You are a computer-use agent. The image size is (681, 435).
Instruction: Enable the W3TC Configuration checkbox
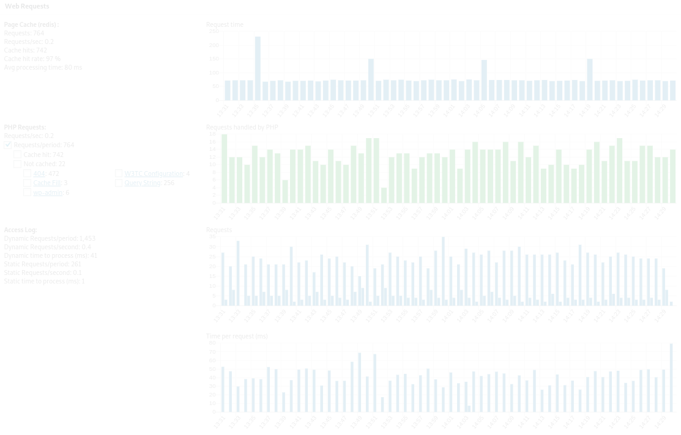pyautogui.click(x=119, y=174)
